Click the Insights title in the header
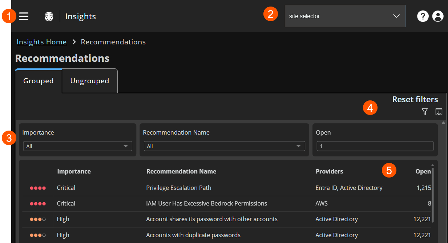Viewport: 448px width, 243px height. pyautogui.click(x=81, y=16)
